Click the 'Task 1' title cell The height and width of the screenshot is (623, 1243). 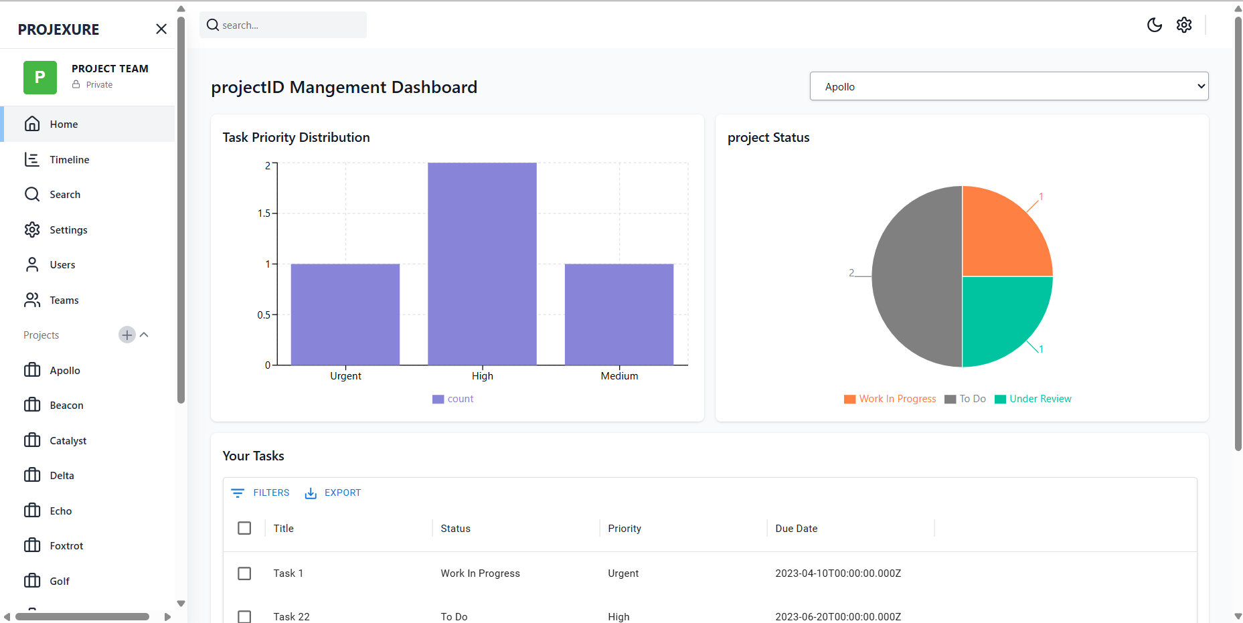[x=288, y=573]
